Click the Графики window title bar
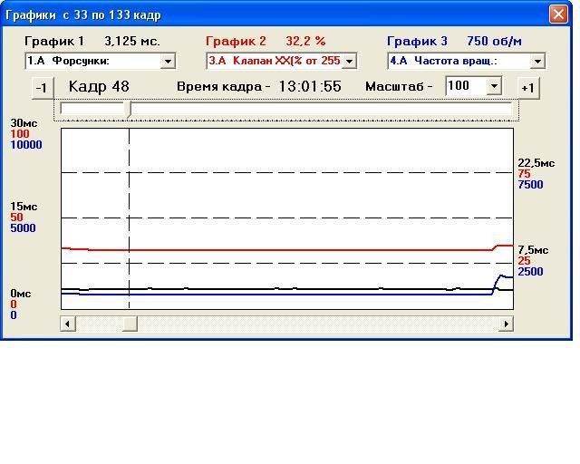580x464 pixels. coord(272,14)
